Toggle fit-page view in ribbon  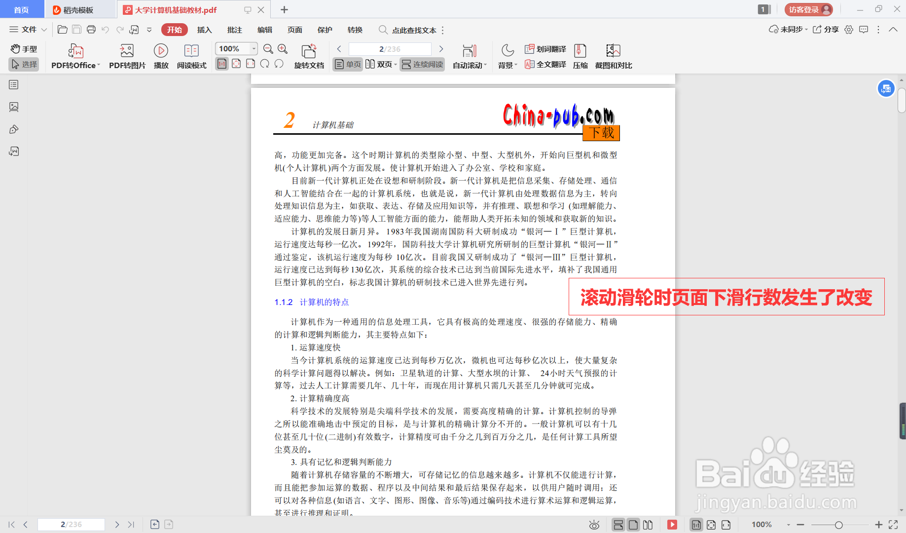point(237,64)
